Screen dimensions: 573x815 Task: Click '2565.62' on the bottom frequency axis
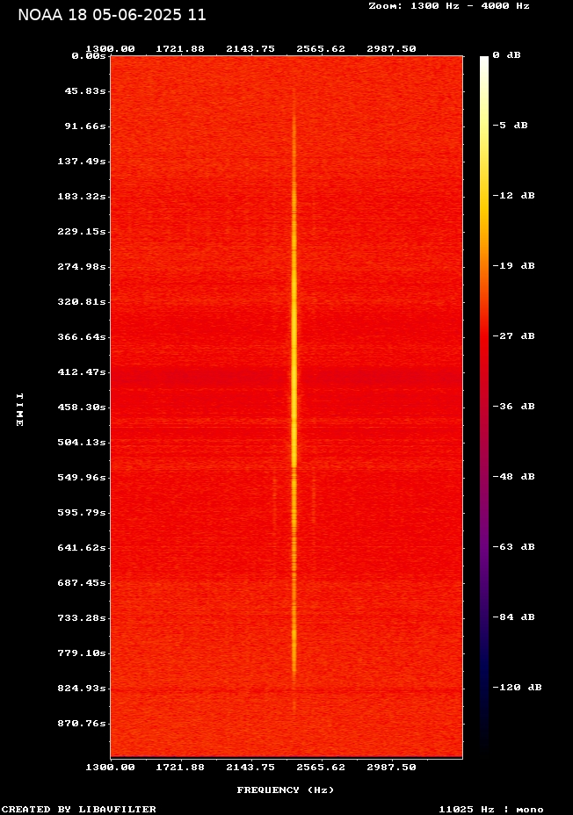[x=321, y=768]
